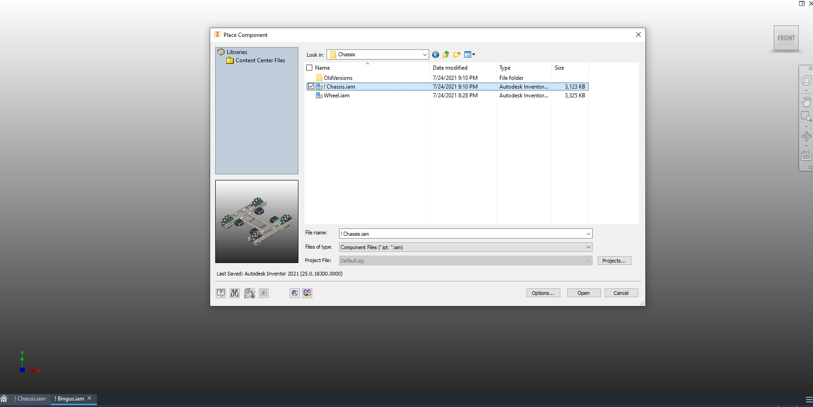Image resolution: width=813 pixels, height=407 pixels.
Task: Create a new folder
Action: point(457,54)
